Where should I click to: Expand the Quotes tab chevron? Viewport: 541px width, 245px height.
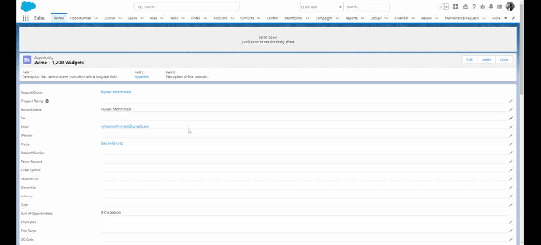pyautogui.click(x=120, y=18)
